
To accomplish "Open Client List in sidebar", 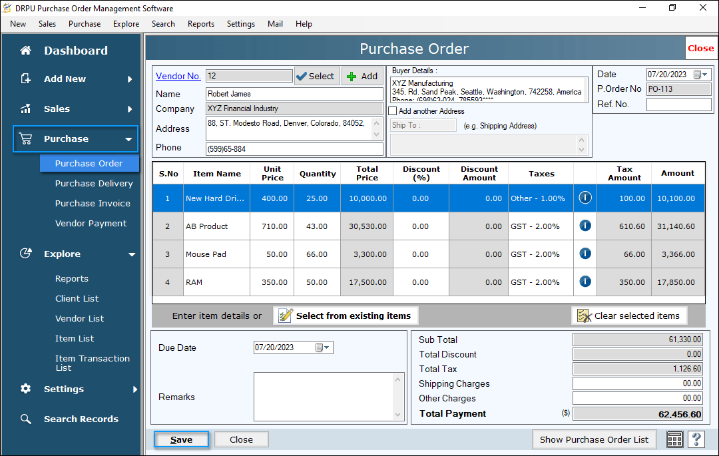I will tap(77, 298).
